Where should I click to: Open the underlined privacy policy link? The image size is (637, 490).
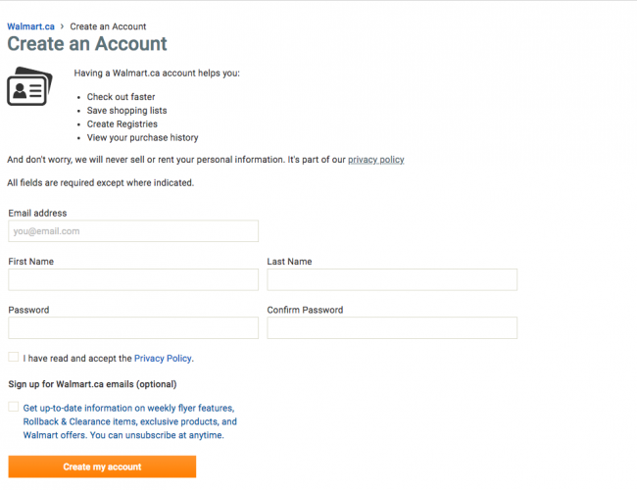click(x=375, y=160)
